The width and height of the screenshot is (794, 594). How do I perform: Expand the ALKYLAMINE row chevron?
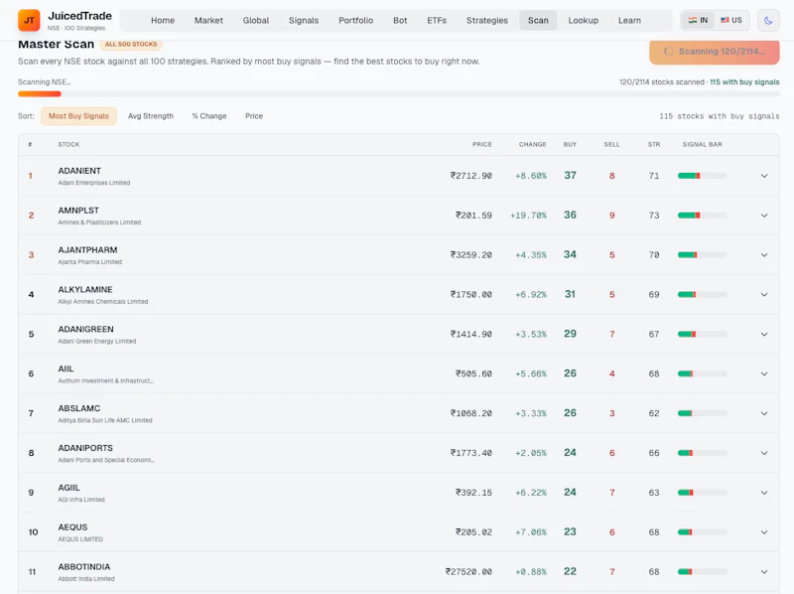(764, 294)
